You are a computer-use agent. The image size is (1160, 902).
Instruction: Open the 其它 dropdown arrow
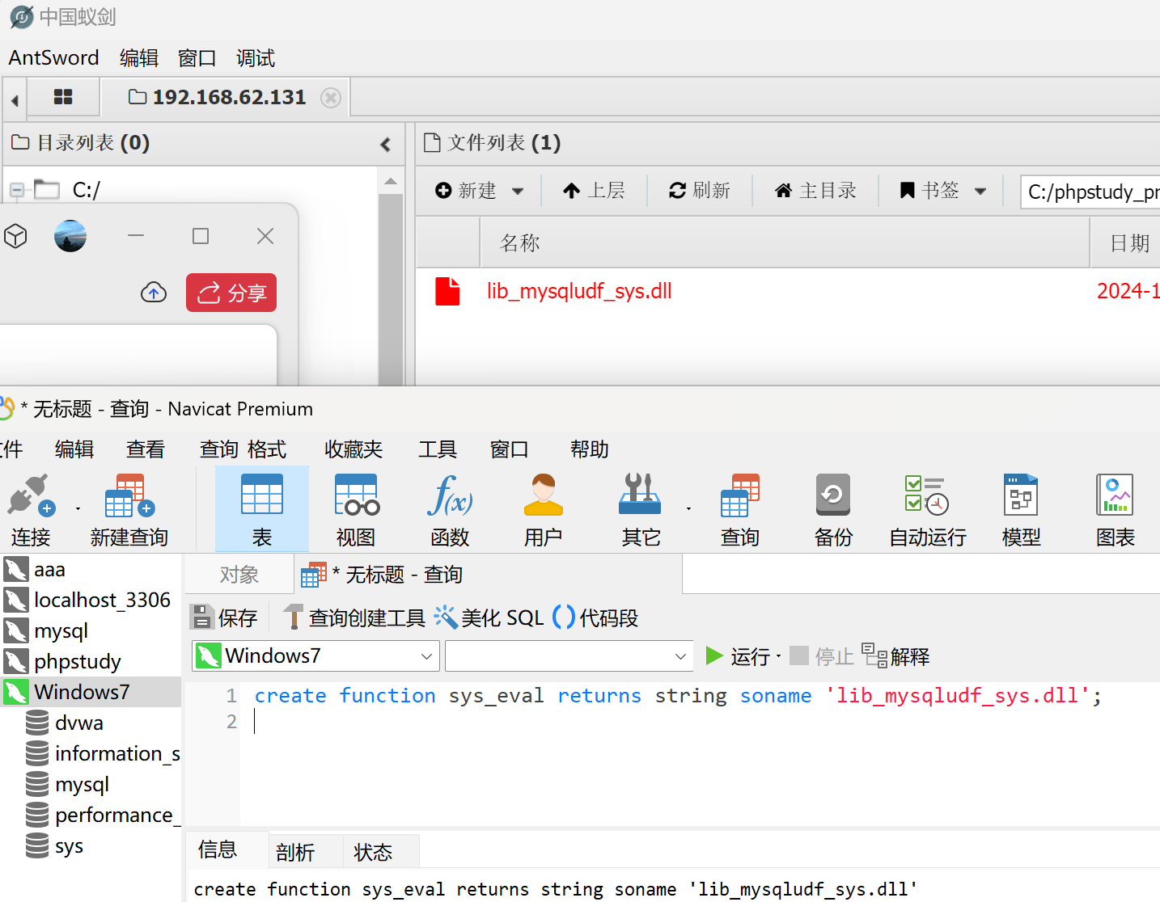pos(688,509)
